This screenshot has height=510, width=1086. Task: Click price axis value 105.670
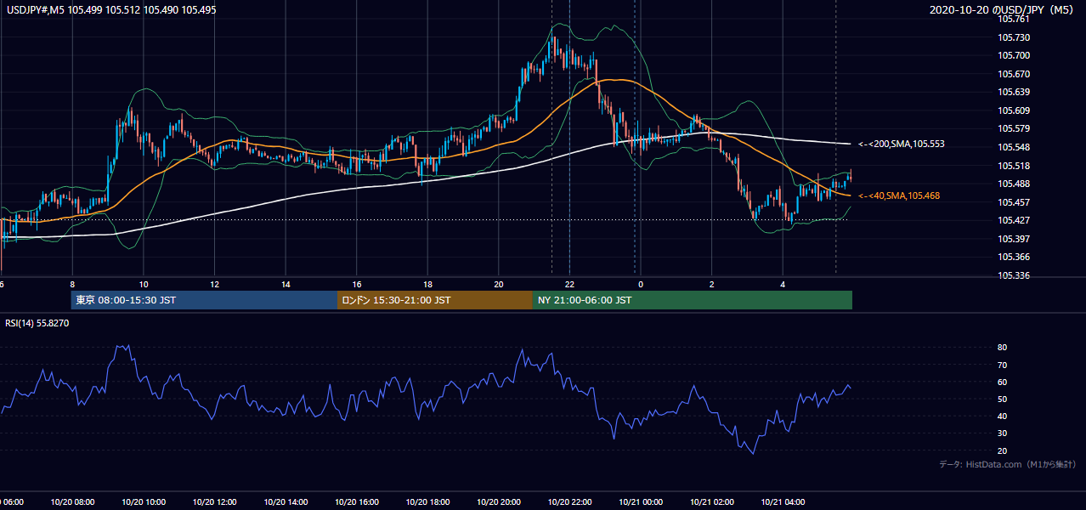click(1013, 74)
